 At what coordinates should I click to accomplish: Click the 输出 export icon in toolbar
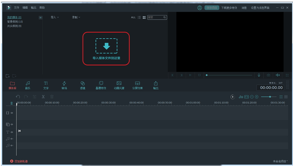point(156,85)
